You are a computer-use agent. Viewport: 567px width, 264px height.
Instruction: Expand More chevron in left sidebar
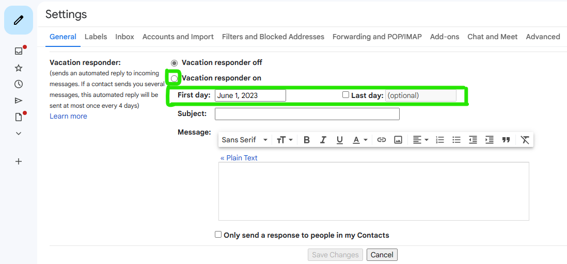pyautogui.click(x=19, y=133)
